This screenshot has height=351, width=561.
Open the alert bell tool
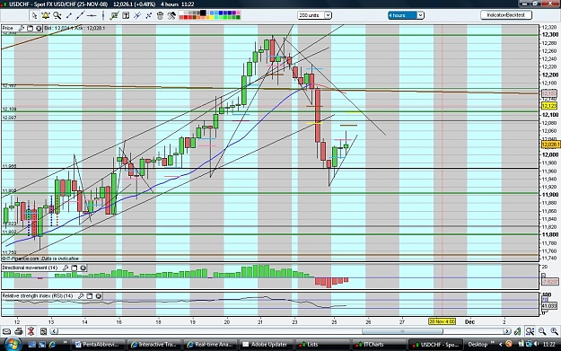point(46,15)
